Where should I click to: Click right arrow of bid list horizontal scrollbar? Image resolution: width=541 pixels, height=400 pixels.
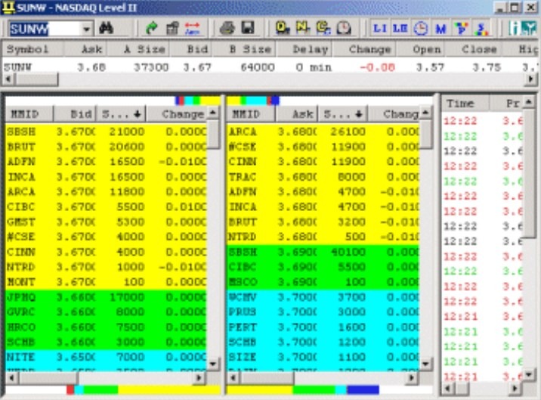pos(199,378)
